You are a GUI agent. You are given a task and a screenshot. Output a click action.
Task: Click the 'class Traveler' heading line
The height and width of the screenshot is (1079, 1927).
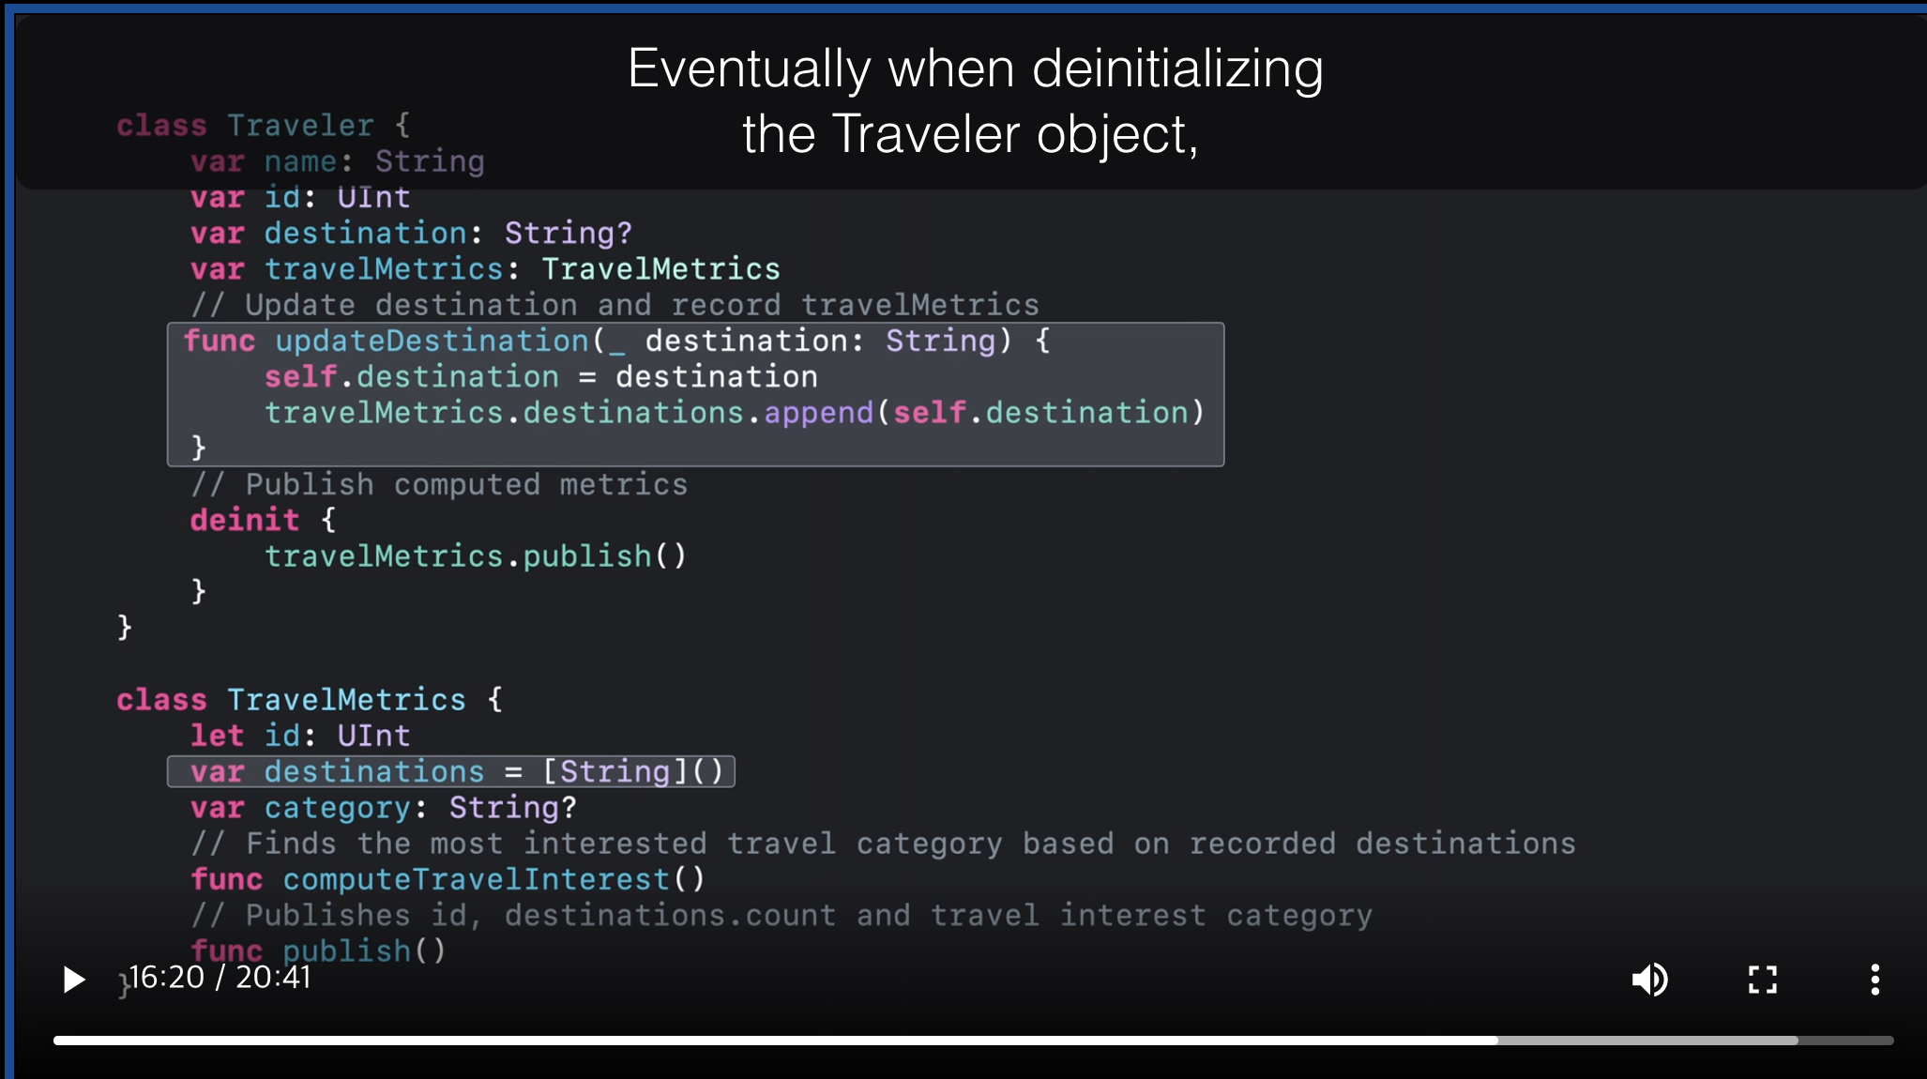[263, 126]
